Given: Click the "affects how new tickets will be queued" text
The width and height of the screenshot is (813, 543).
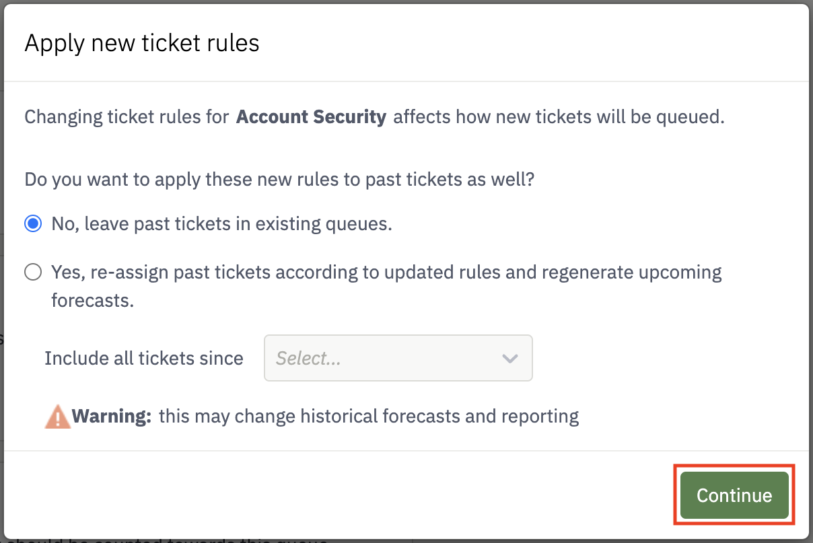Looking at the screenshot, I should 559,117.
